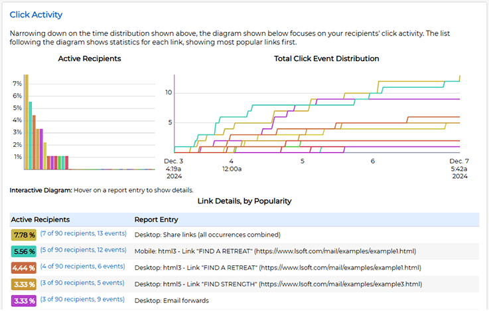Select Desktop html5 "FIND STRENGTH" entry
Screen dimensions: 489x311
click(277, 284)
